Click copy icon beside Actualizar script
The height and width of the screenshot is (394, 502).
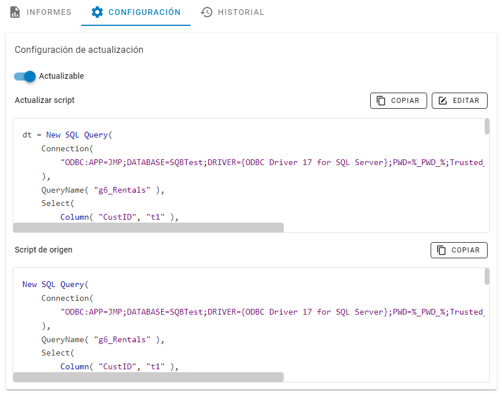381,101
